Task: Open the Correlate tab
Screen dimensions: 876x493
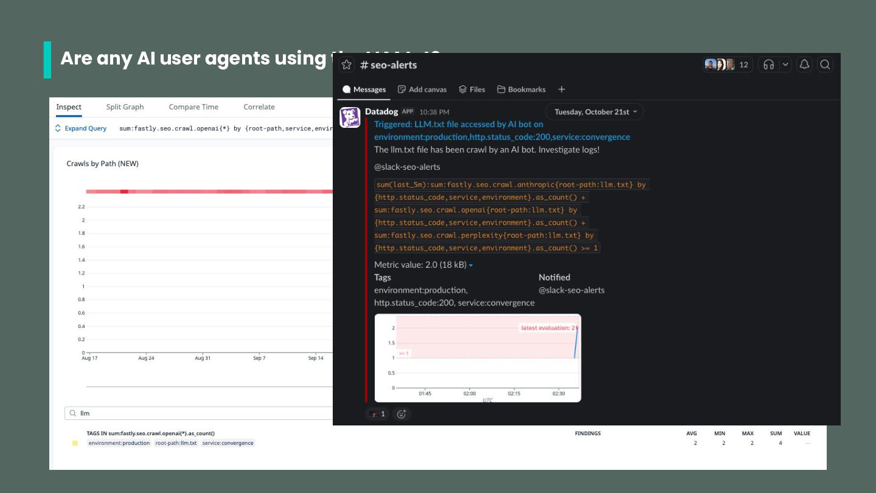Action: (x=259, y=107)
